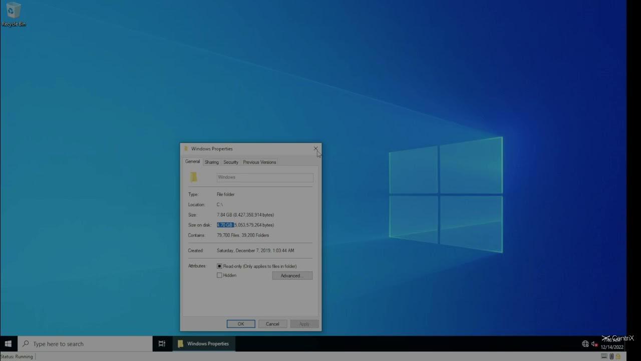Switch to the Security tab
Image resolution: width=641 pixels, height=361 pixels.
click(231, 162)
